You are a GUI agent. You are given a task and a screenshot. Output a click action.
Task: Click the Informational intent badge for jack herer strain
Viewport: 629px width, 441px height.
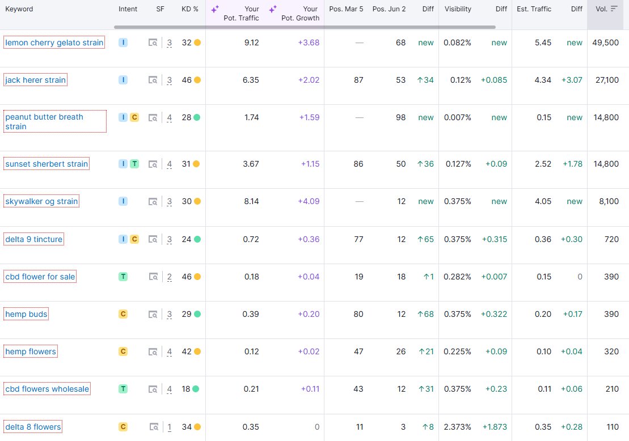pos(123,80)
